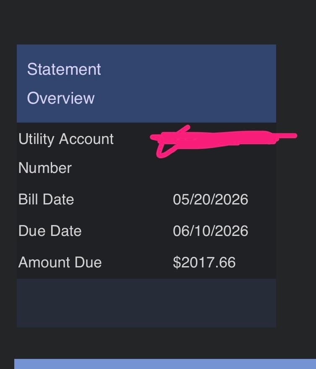The image size is (316, 369).
Task: Select the word Overview in header
Action: [61, 98]
